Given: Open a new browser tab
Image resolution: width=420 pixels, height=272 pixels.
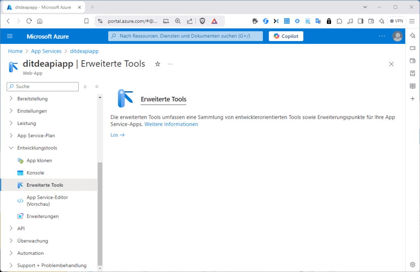Looking at the screenshot, I should tap(92, 7).
